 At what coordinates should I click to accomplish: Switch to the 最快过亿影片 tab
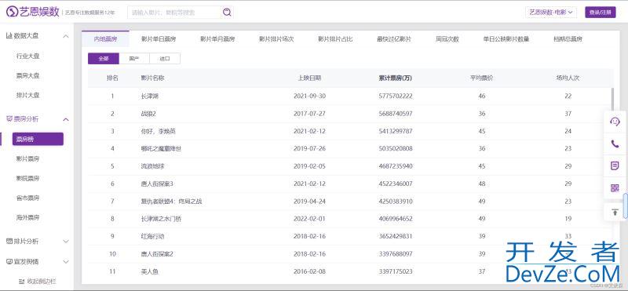click(x=394, y=39)
